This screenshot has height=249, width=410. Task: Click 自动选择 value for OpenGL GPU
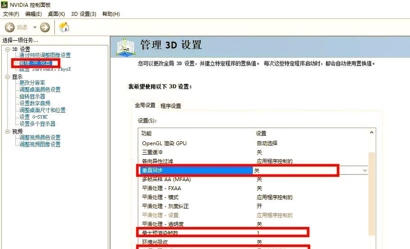coord(267,143)
